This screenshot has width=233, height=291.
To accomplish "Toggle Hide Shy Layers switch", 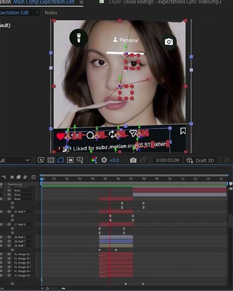I will coord(12,177).
